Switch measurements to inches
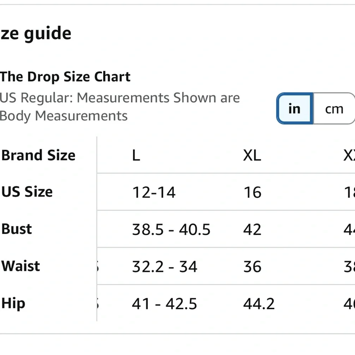This screenshot has width=355, height=355. [x=294, y=109]
